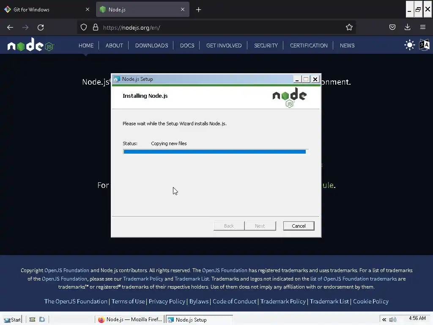
Task: Click the Firefox back arrow
Action: [10, 28]
